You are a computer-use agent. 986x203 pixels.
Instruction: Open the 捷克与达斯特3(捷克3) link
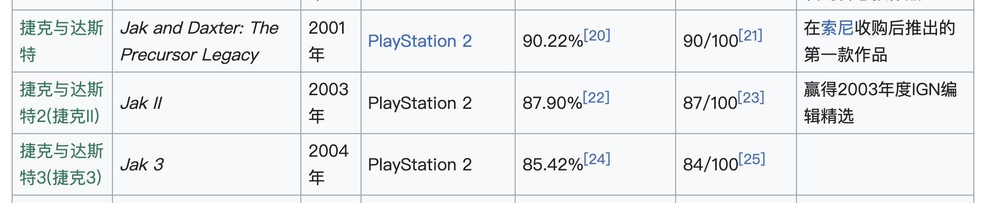click(x=61, y=164)
